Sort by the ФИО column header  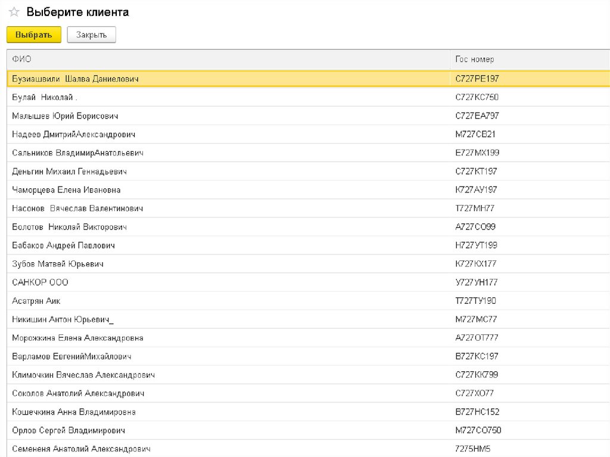click(22, 59)
